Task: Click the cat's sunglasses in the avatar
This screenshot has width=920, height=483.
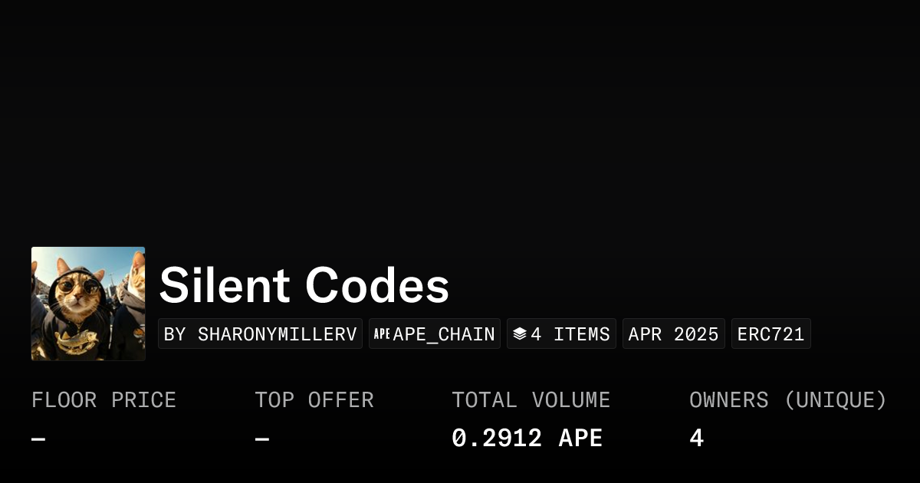Action: (80, 287)
